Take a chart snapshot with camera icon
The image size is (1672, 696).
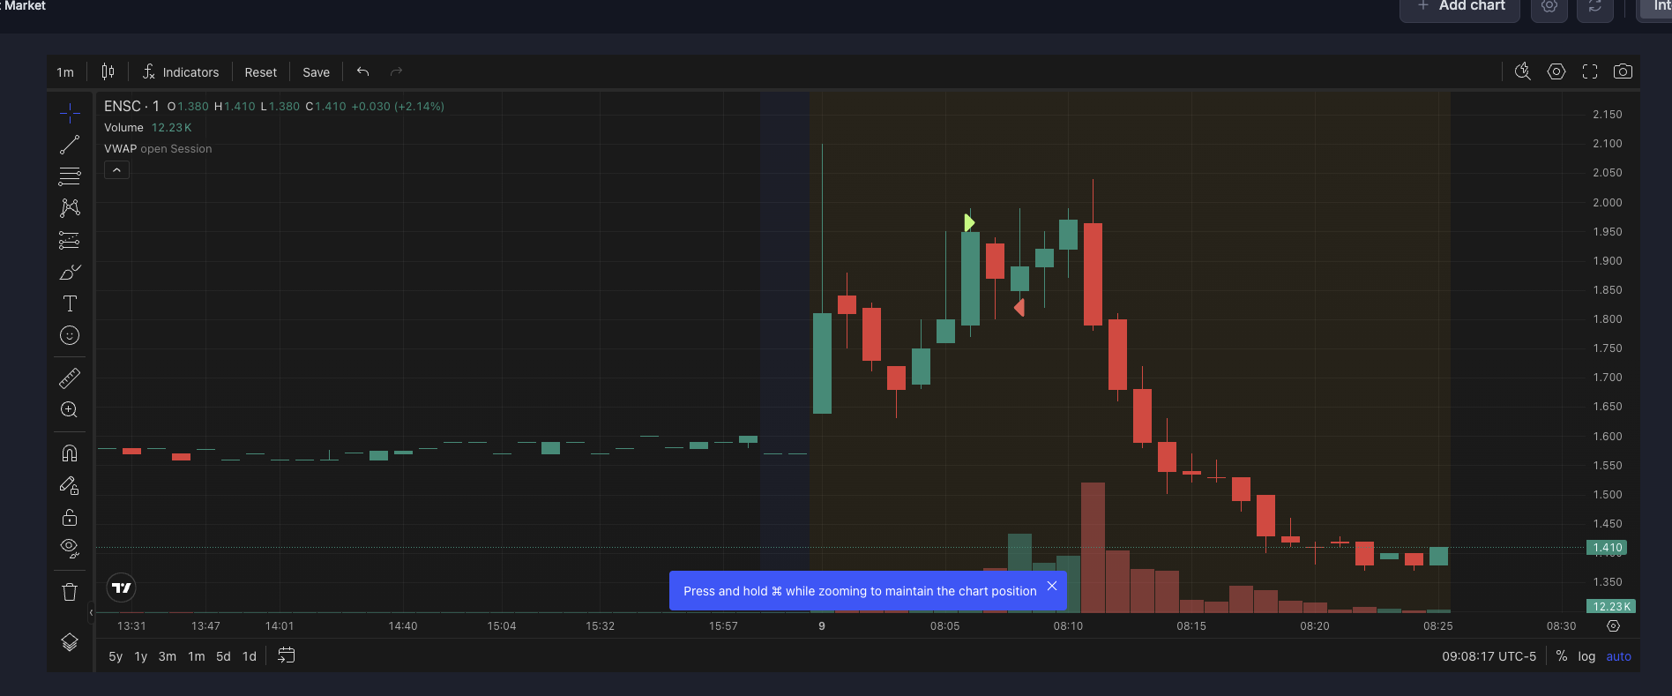pyautogui.click(x=1623, y=71)
